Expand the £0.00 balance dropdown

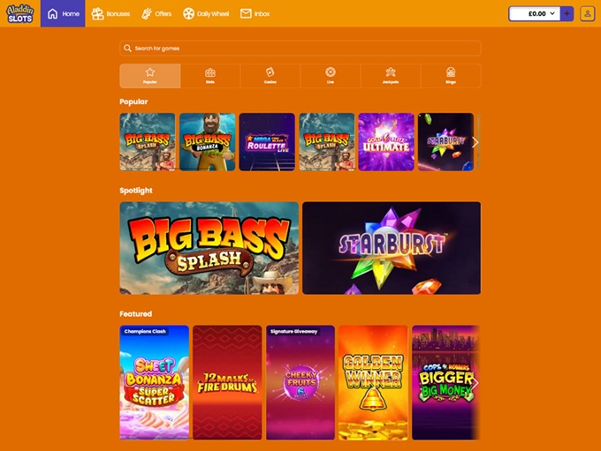tap(553, 14)
